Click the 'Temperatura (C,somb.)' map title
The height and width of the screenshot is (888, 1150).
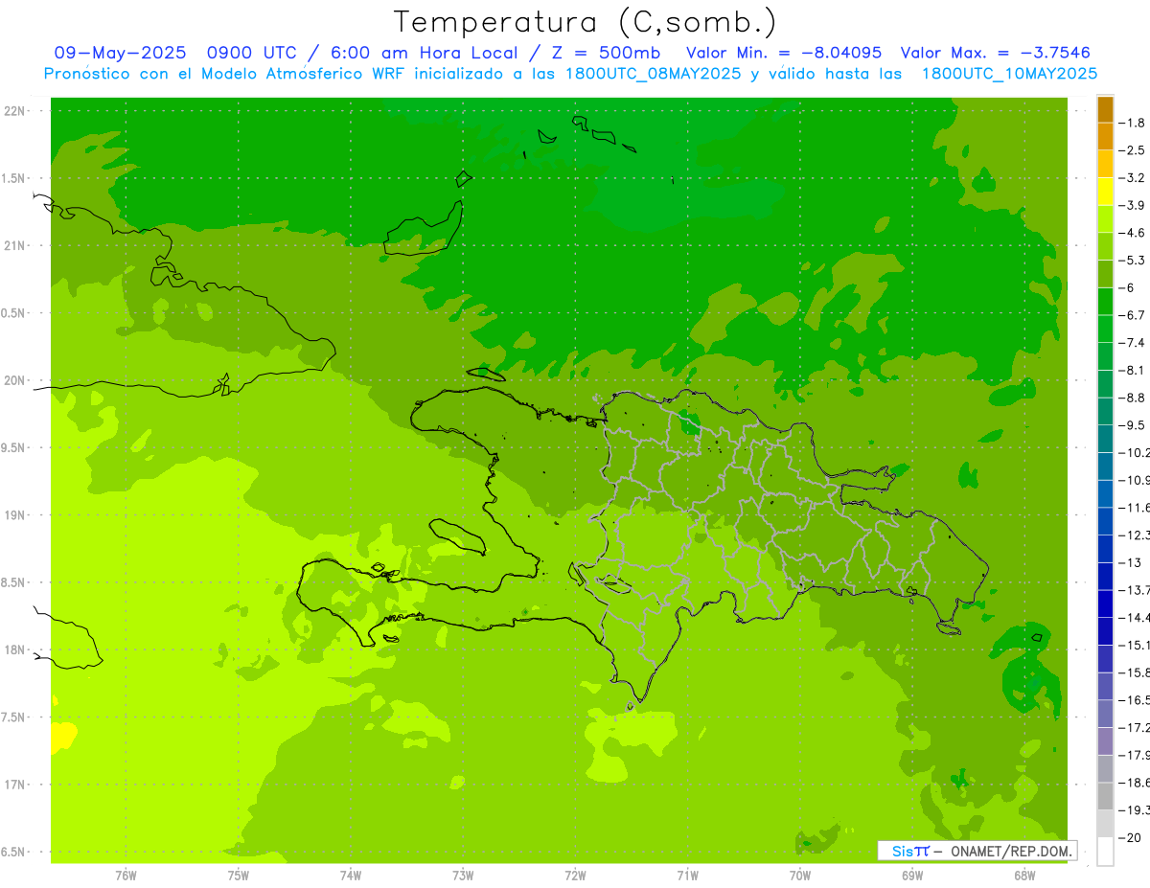click(585, 23)
